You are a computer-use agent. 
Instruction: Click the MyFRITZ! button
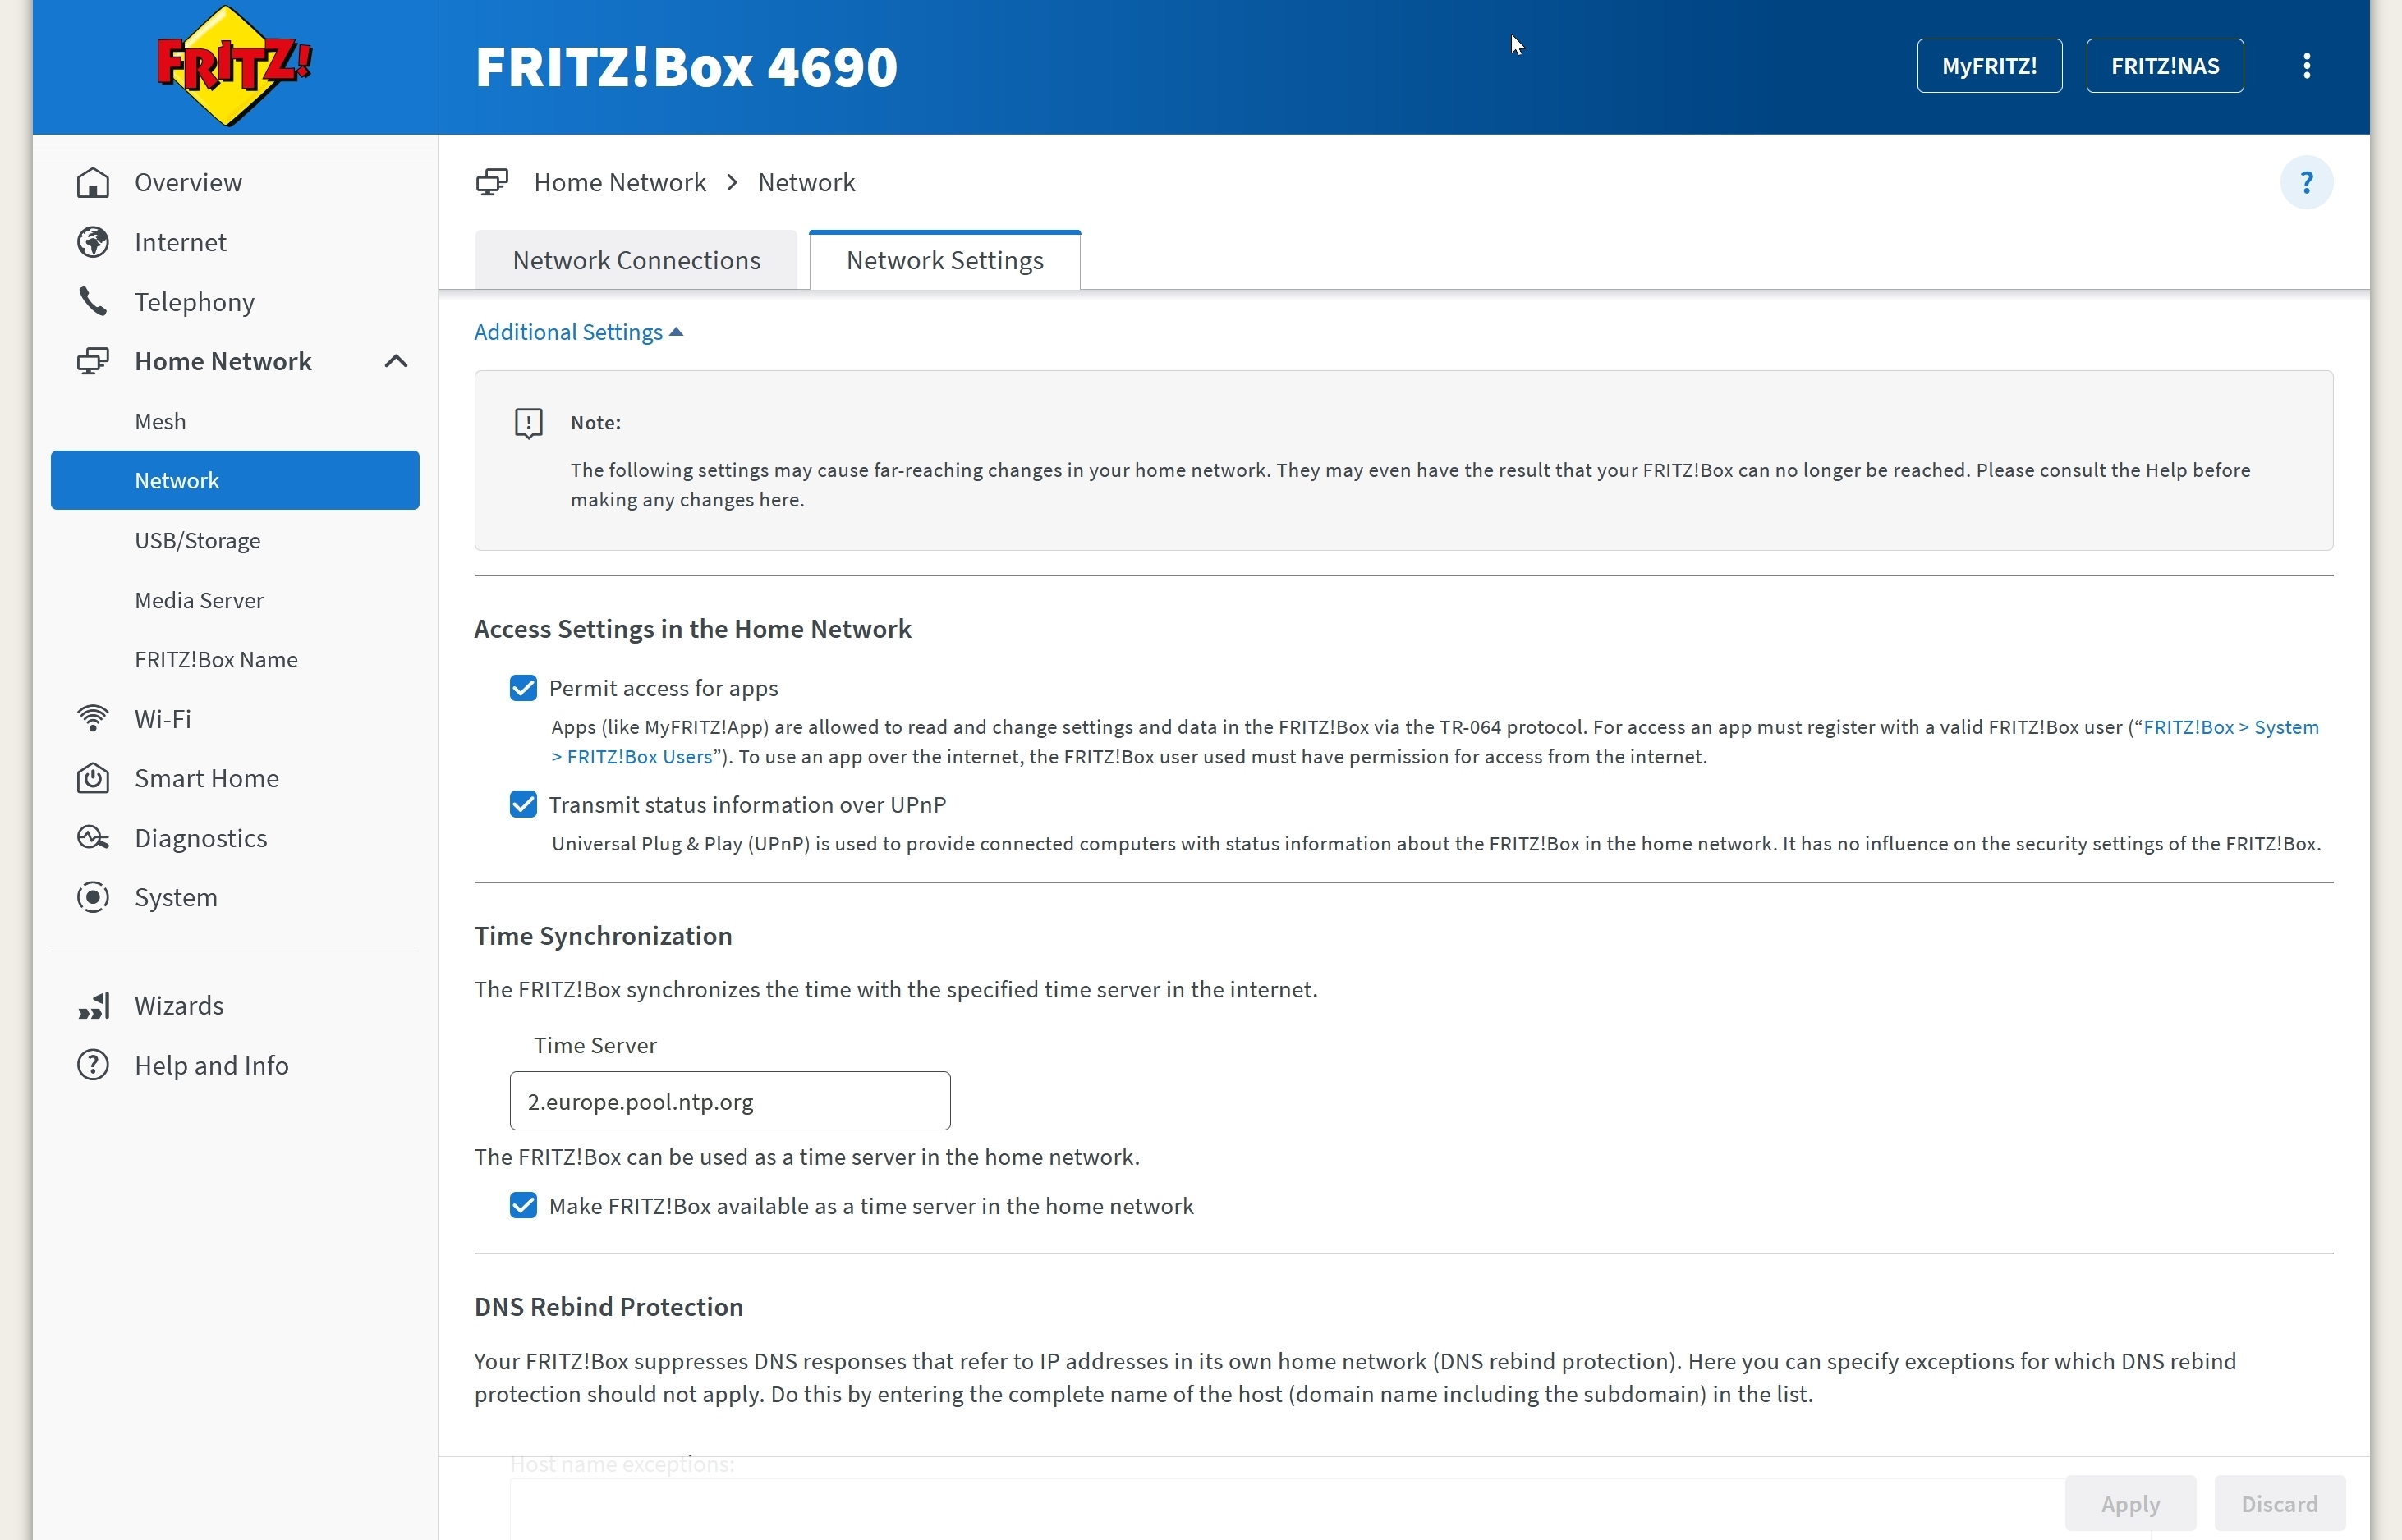(1989, 66)
